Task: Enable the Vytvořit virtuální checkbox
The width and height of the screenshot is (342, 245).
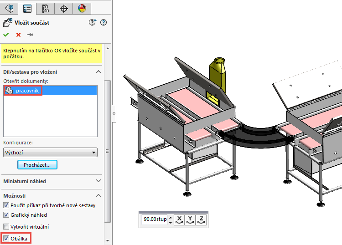Action: click(6, 226)
